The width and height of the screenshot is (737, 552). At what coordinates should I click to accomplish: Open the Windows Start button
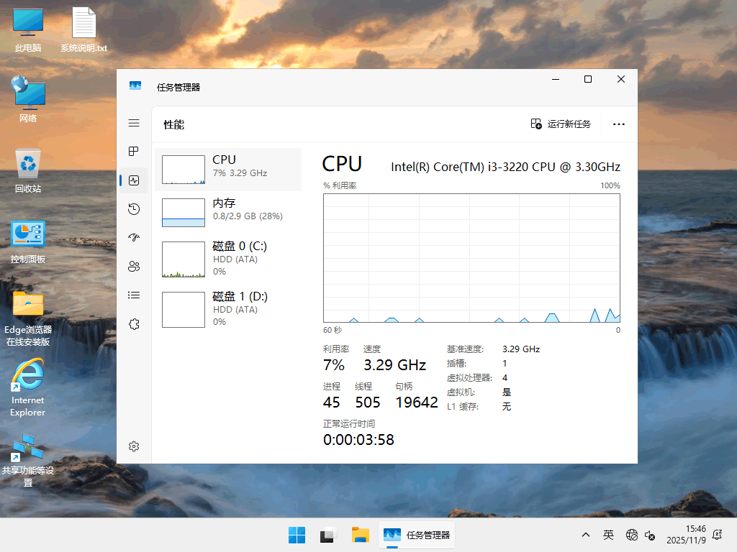(297, 535)
